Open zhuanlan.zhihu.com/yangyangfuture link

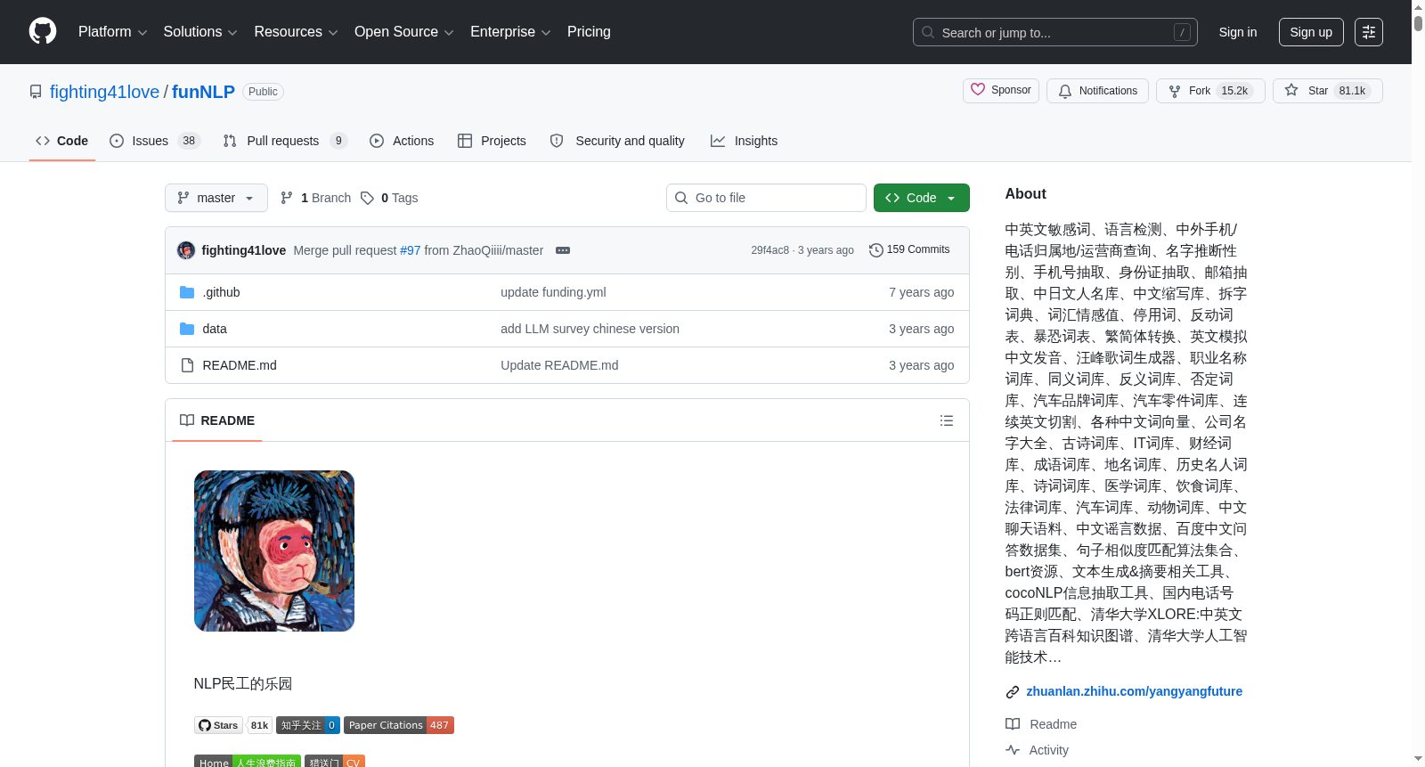[x=1134, y=691]
